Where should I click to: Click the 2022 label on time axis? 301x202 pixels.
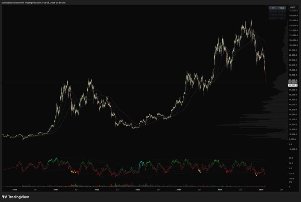coord(97,190)
